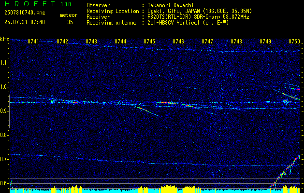The image size is (304, 193).
Task: Click the 0746 time marker
Action: 178,41
